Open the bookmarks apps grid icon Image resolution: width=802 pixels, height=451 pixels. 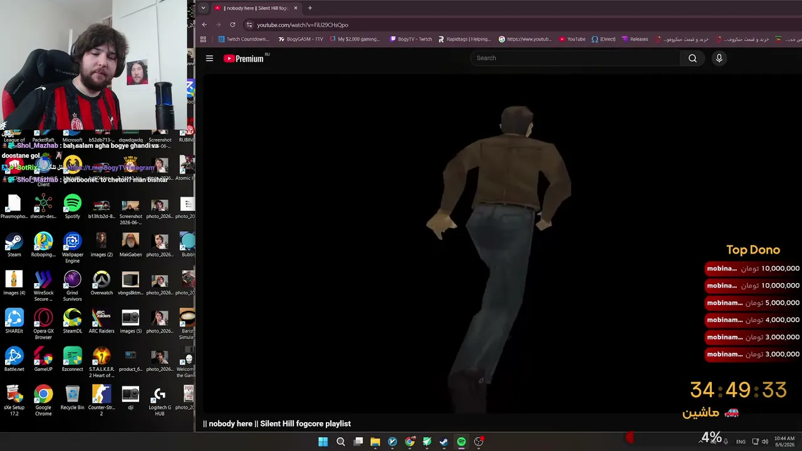click(x=203, y=39)
